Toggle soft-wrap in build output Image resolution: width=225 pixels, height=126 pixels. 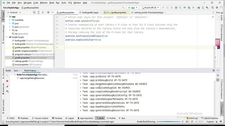(218, 76)
